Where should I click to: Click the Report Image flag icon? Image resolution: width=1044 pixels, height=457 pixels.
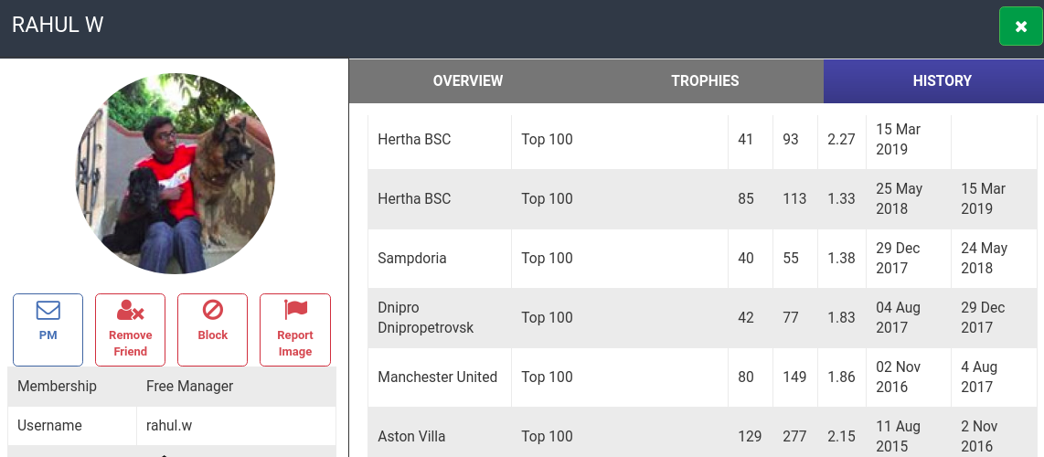pos(295,310)
